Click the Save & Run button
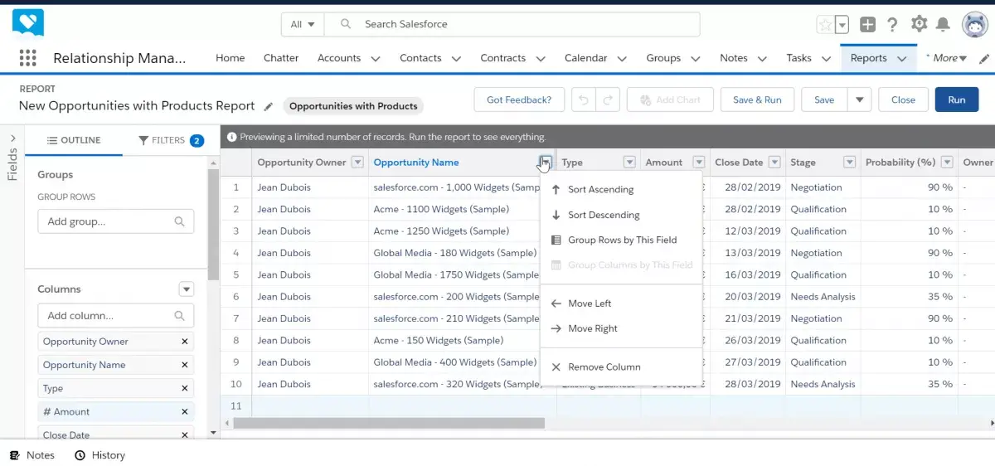 [x=757, y=100]
